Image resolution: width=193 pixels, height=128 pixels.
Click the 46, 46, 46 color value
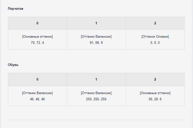38,99
